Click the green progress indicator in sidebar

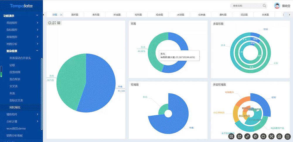pyautogui.click(x=1, y=71)
